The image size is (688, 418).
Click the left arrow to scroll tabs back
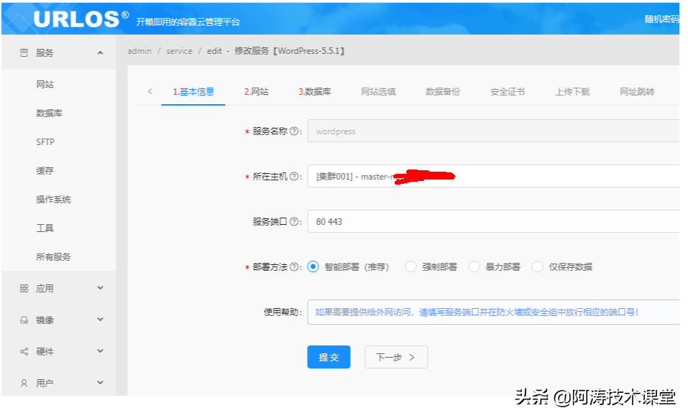coord(150,92)
